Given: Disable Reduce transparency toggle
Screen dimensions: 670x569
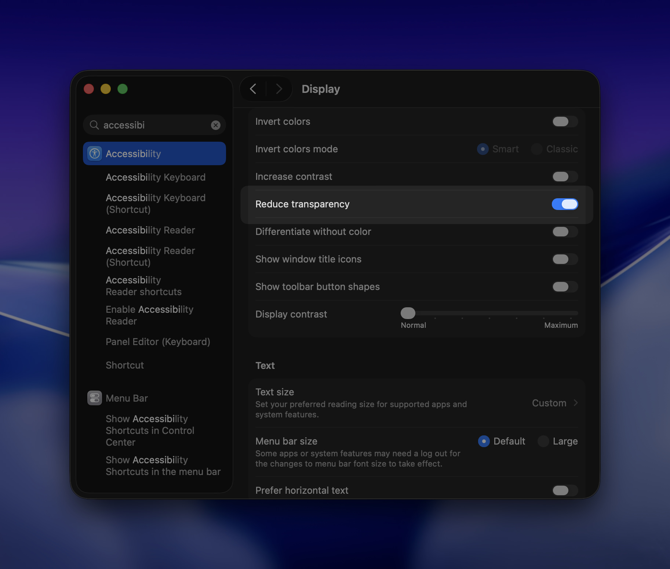Looking at the screenshot, I should pyautogui.click(x=565, y=204).
